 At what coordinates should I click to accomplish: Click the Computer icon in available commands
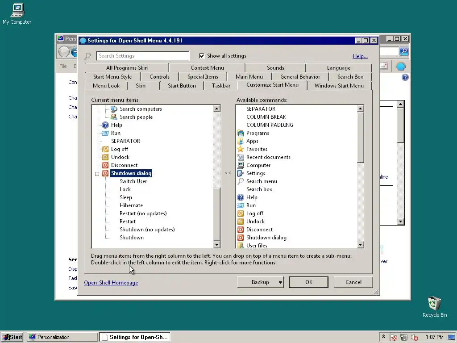(x=241, y=165)
